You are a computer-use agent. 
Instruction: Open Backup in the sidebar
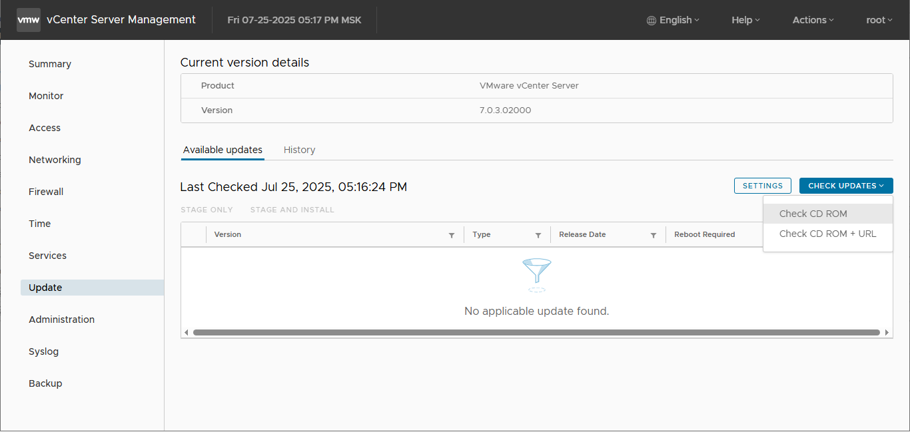(45, 383)
